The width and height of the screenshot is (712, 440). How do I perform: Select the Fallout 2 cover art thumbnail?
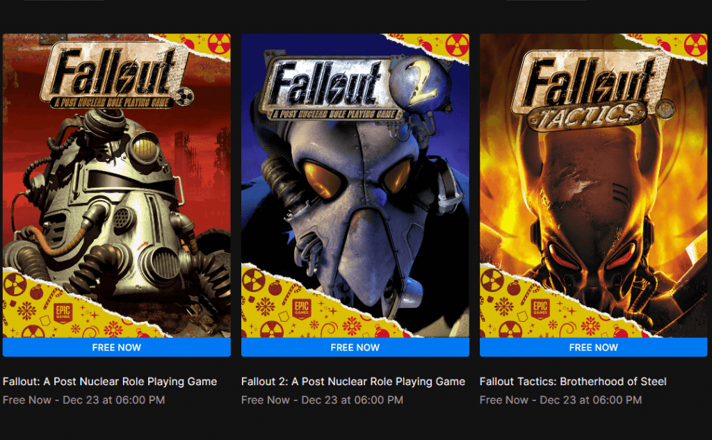click(x=355, y=184)
